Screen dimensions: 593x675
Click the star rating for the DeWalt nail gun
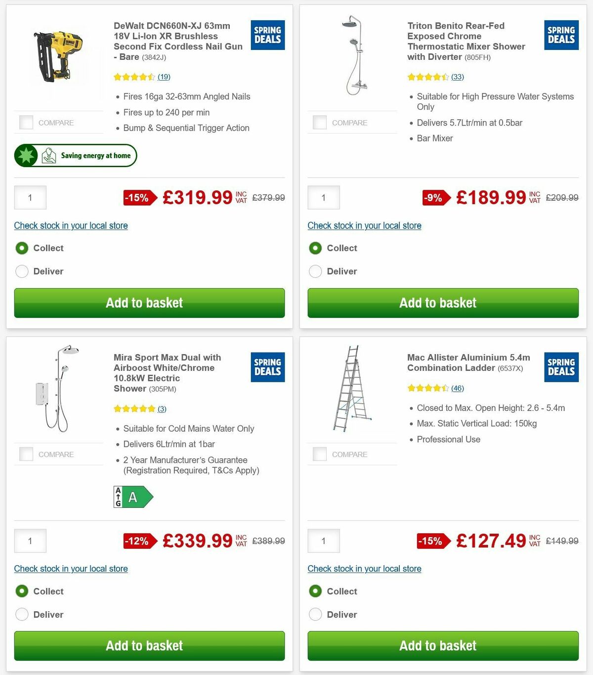(x=133, y=77)
